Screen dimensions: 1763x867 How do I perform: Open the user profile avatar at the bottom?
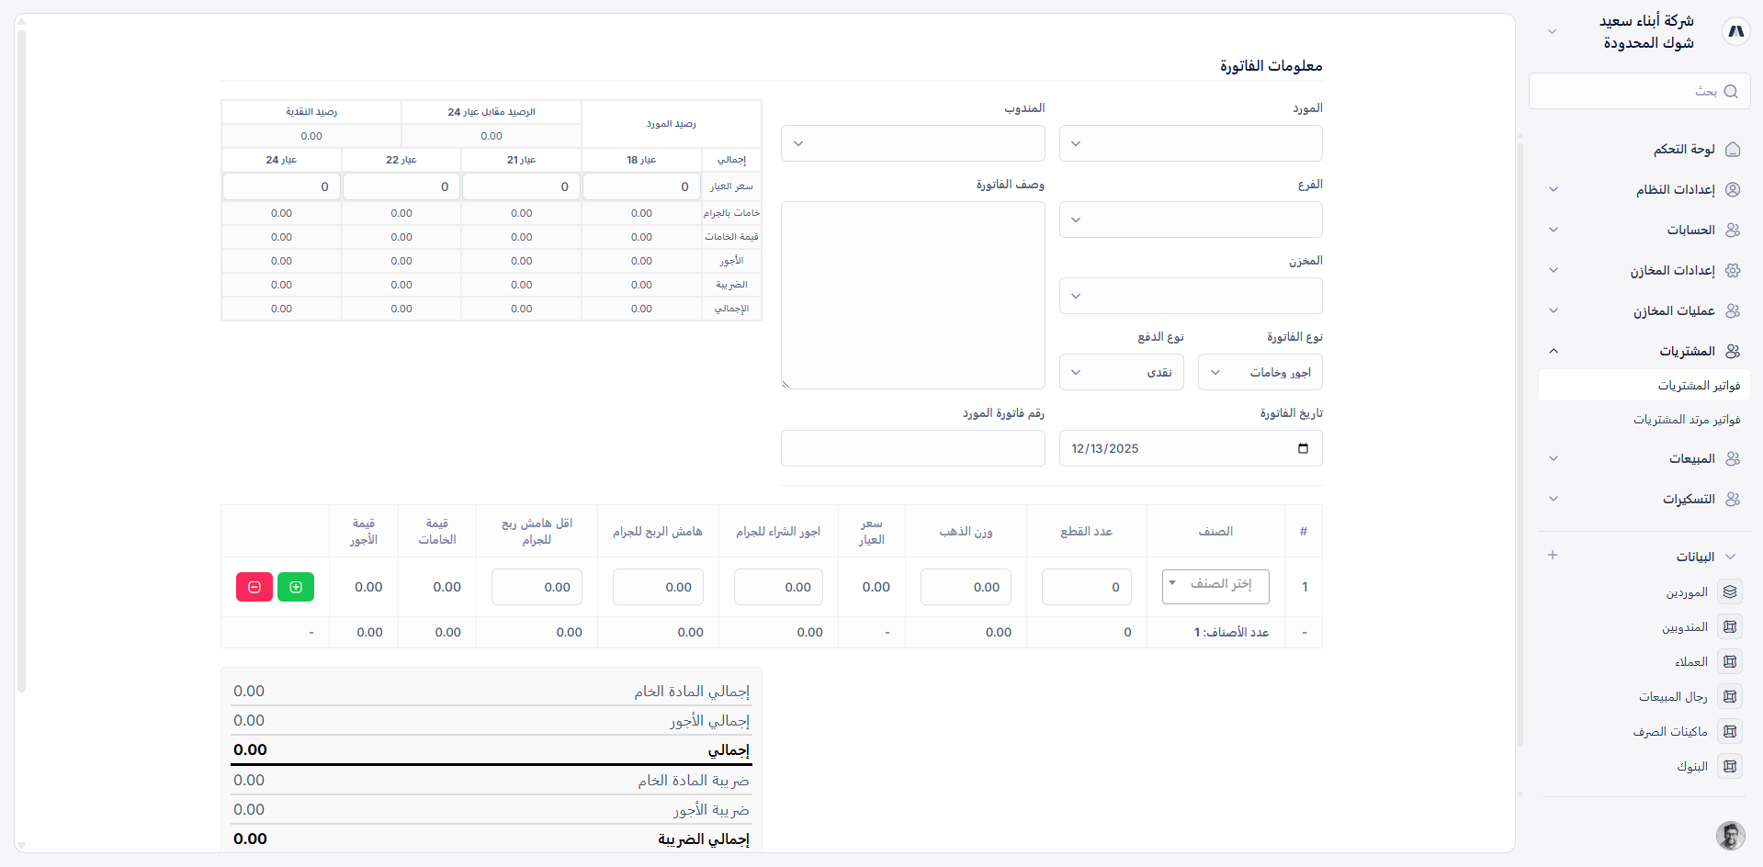click(1730, 837)
